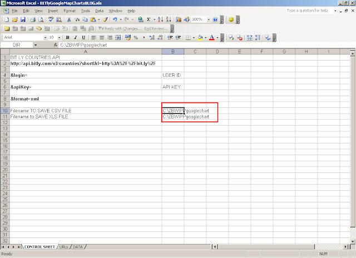Expand the fill color palette arrow
The image size is (356, 258).
pyautogui.click(x=205, y=37)
